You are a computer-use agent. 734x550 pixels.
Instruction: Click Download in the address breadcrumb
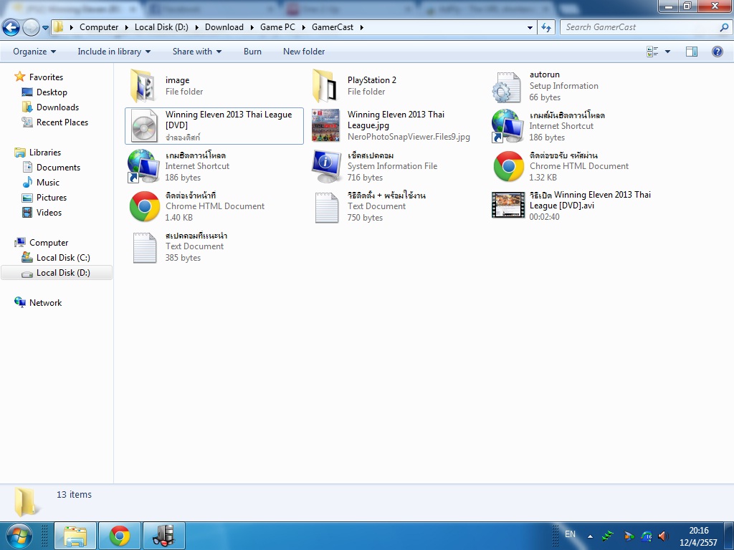[x=224, y=27]
